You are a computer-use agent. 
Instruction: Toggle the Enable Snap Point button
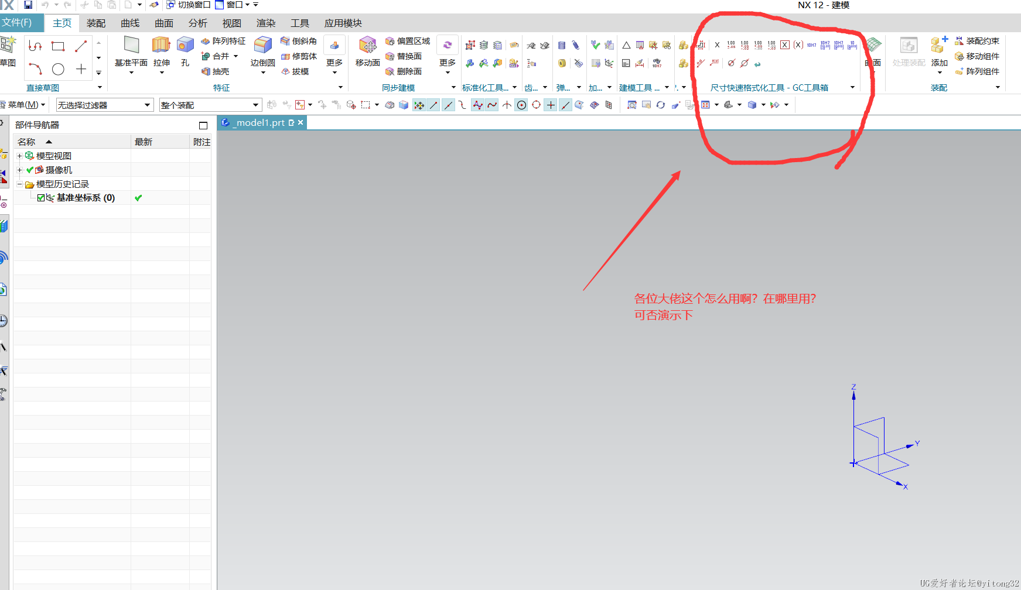point(419,105)
